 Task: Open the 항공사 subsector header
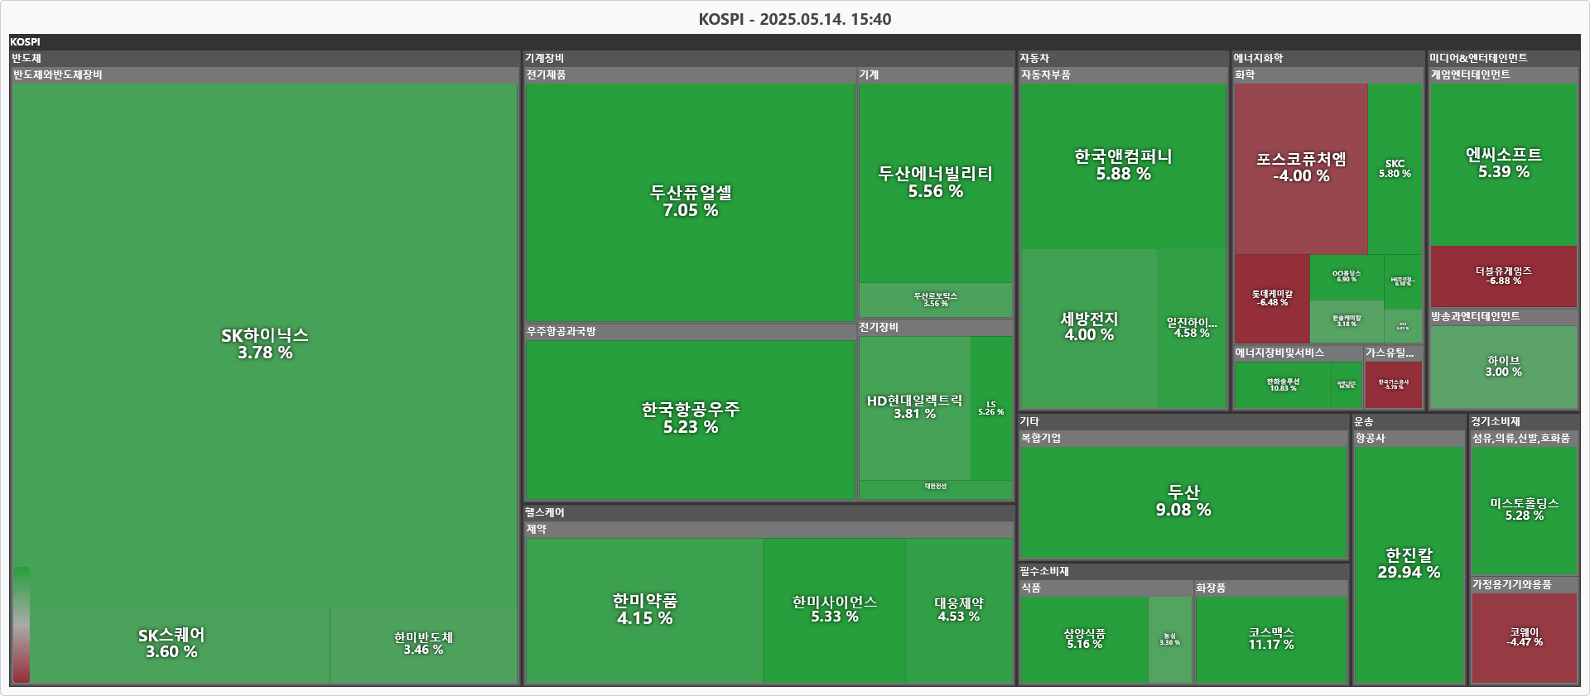click(1409, 438)
